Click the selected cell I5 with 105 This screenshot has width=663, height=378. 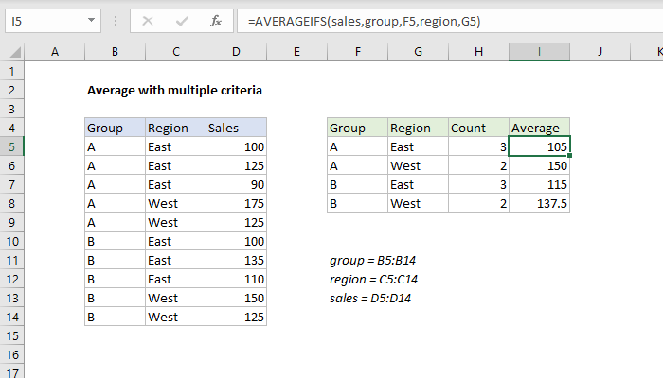(x=539, y=146)
